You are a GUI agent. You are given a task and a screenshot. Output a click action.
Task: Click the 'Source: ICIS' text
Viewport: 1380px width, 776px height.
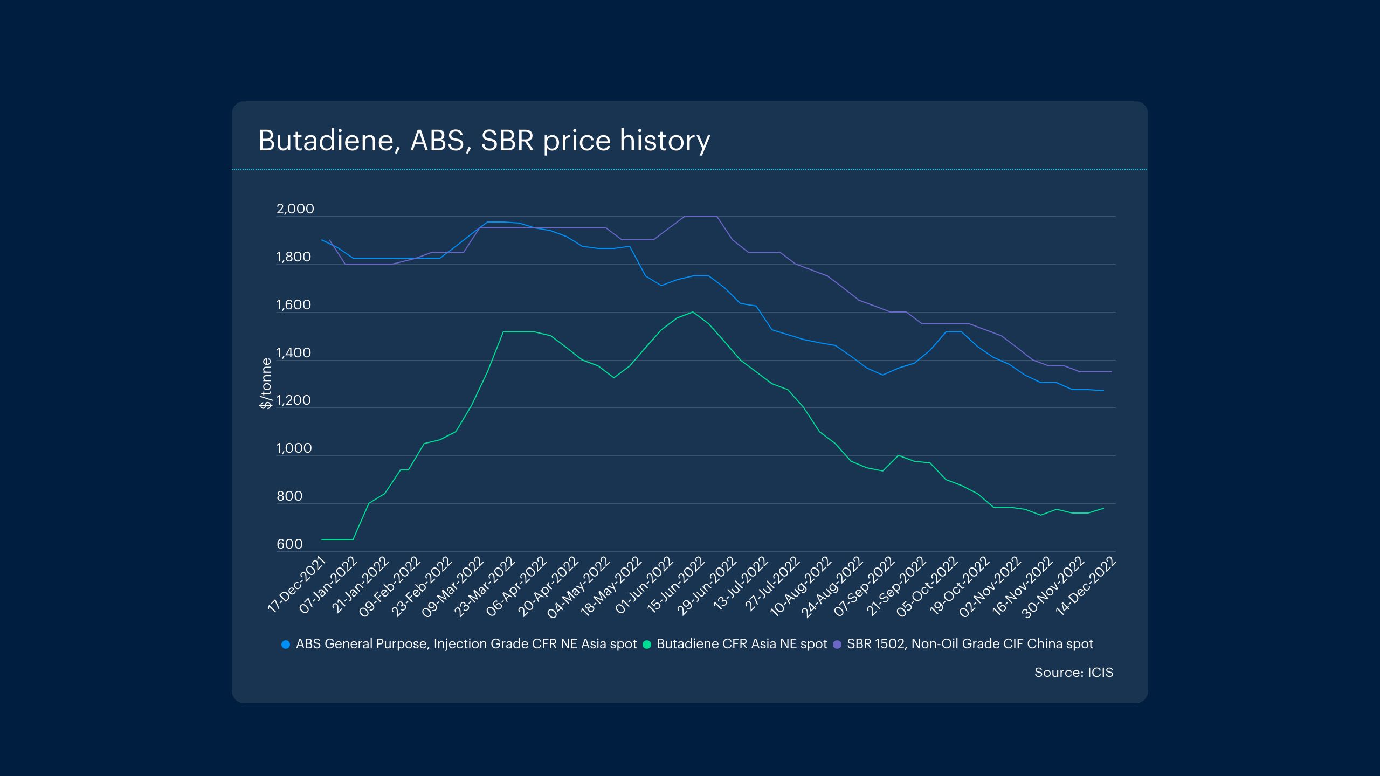pyautogui.click(x=1073, y=673)
